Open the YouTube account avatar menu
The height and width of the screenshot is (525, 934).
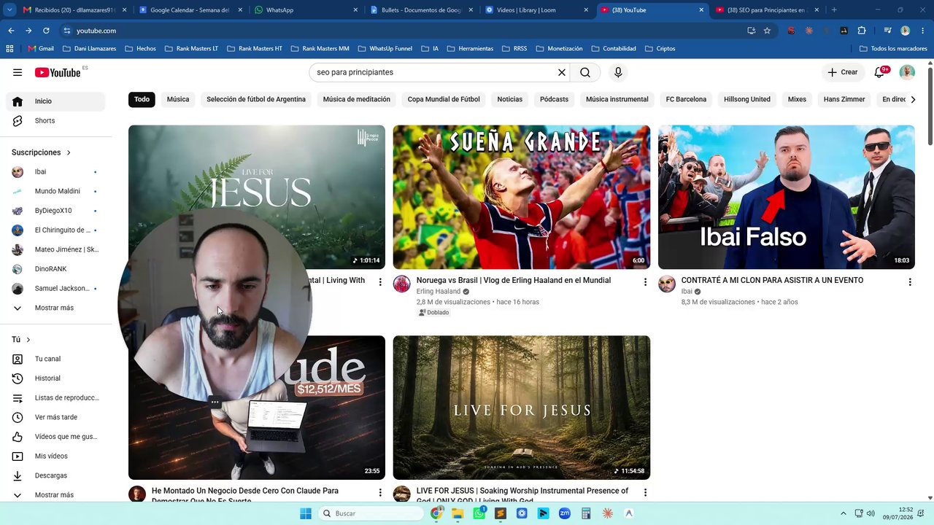(907, 72)
